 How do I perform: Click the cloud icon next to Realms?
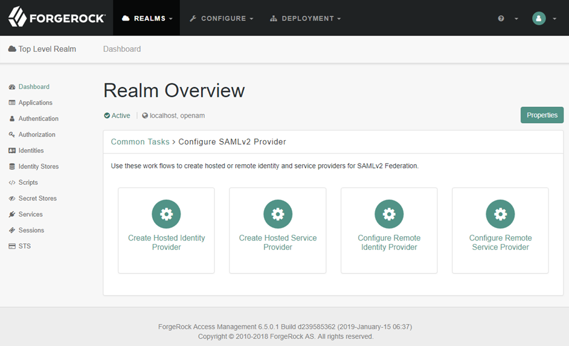(x=126, y=18)
